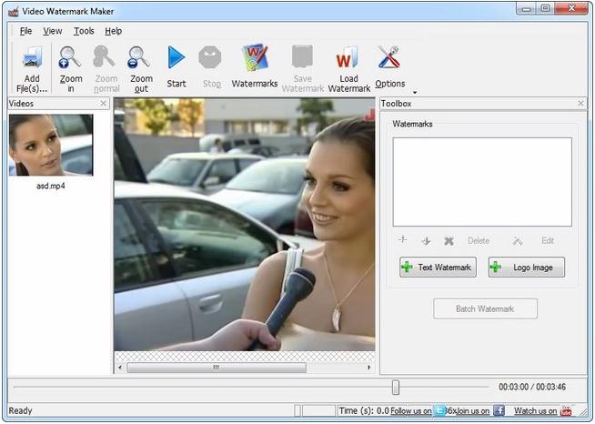This screenshot has height=424, width=595.
Task: Click the asd.mp4 file name
Action: point(50,186)
